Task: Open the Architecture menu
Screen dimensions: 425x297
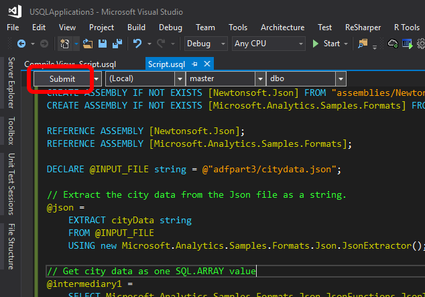Action: point(282,27)
